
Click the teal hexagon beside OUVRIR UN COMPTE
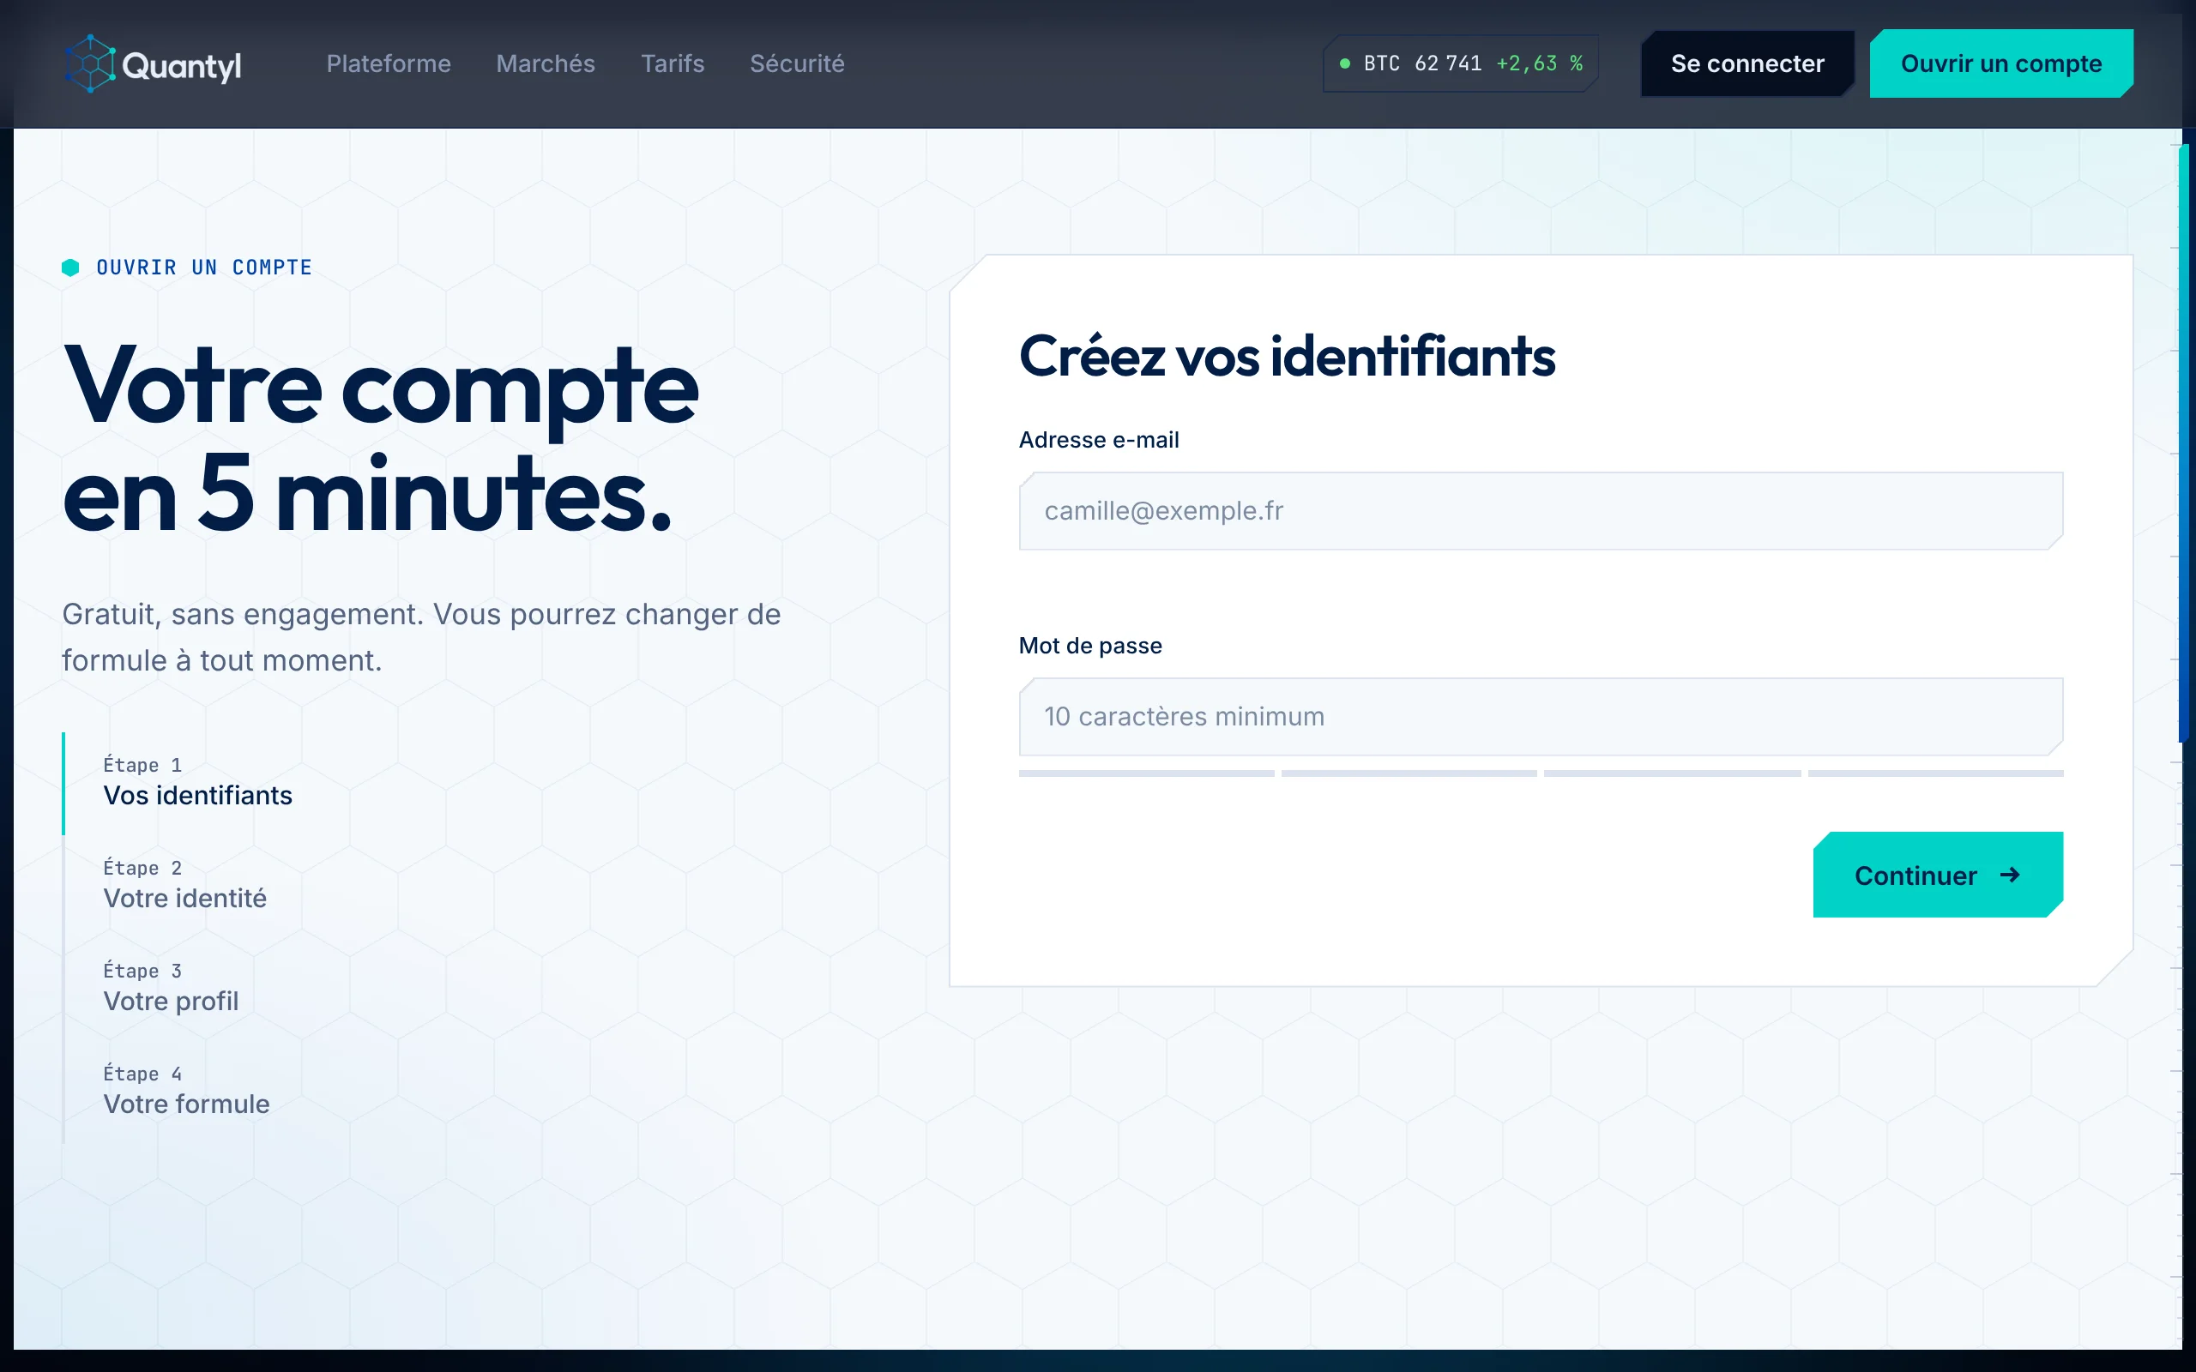pos(71,268)
